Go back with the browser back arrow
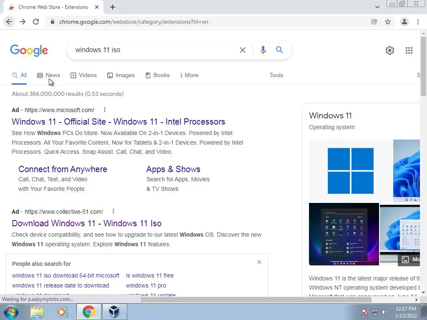 tap(9, 22)
